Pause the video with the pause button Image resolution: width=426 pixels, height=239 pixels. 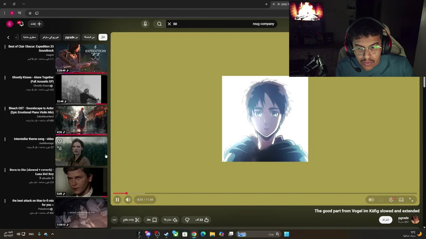click(x=117, y=199)
